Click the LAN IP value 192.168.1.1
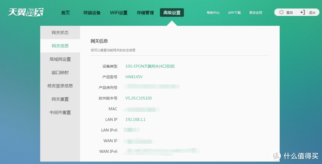This screenshot has width=322, height=164. pyautogui.click(x=135, y=119)
